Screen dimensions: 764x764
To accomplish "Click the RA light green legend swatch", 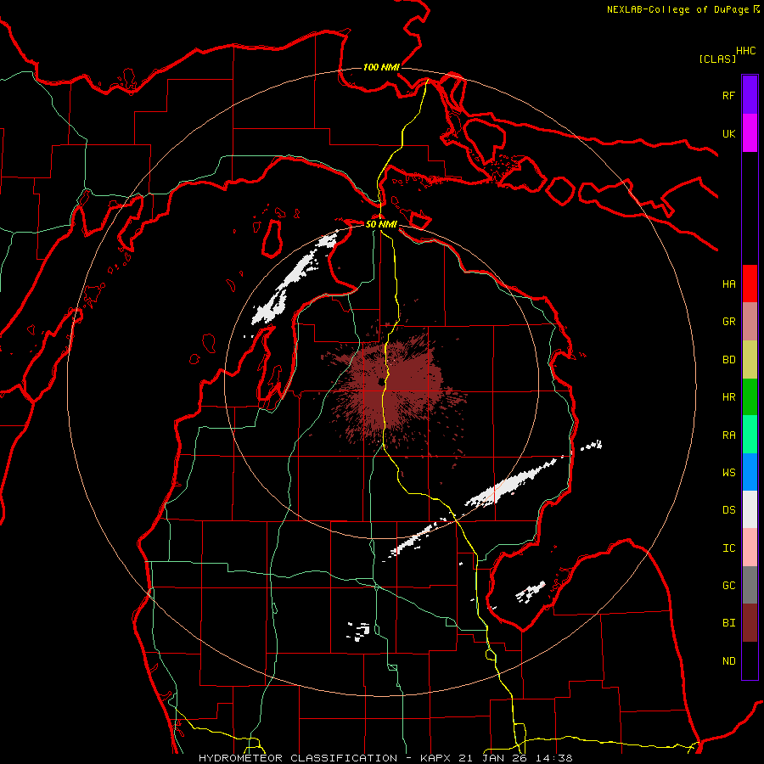I will tap(750, 435).
